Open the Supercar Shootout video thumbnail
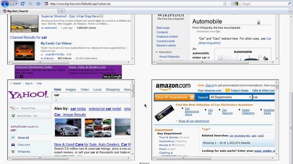This screenshot has width=293, height=164. click(24, 24)
